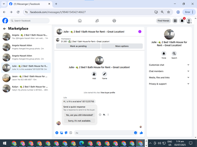Open emoji picker in message box
This screenshot has height=147, width=197.
(x=136, y=133)
